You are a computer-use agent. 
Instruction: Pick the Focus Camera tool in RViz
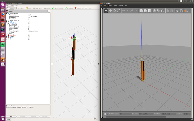click(38, 8)
